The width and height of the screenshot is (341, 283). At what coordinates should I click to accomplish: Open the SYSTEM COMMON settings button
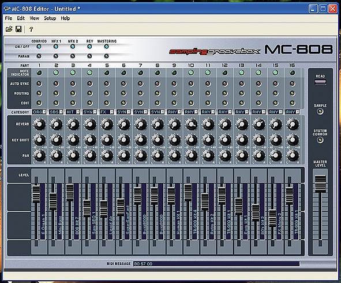320,140
